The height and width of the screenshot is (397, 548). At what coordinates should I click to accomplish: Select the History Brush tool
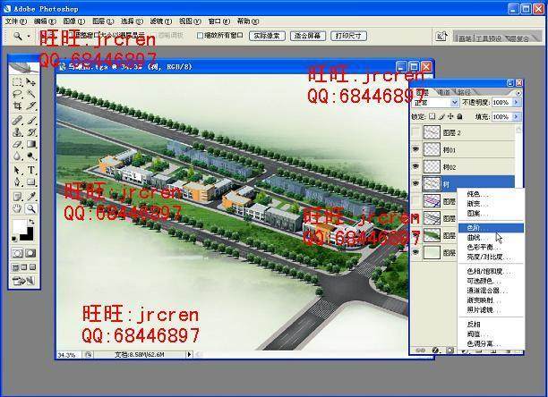[x=30, y=132]
